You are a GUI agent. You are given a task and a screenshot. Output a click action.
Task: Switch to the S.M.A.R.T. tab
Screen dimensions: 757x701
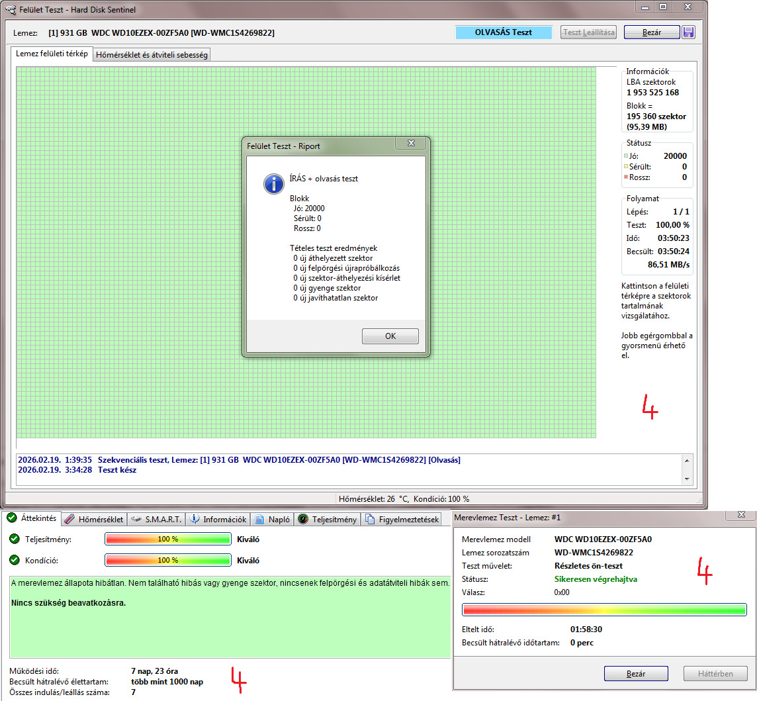click(156, 520)
